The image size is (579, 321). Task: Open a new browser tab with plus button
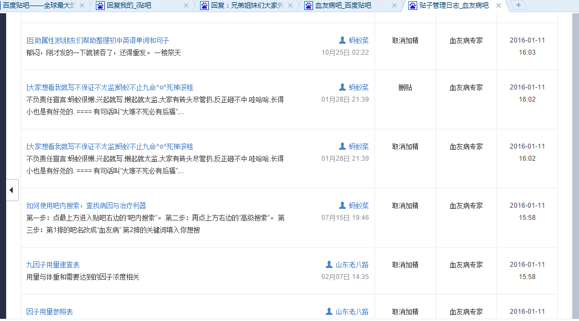[x=519, y=5]
